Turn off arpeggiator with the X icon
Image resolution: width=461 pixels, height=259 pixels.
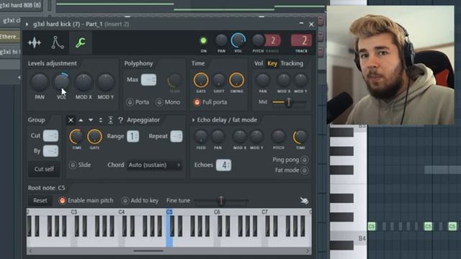click(x=71, y=120)
